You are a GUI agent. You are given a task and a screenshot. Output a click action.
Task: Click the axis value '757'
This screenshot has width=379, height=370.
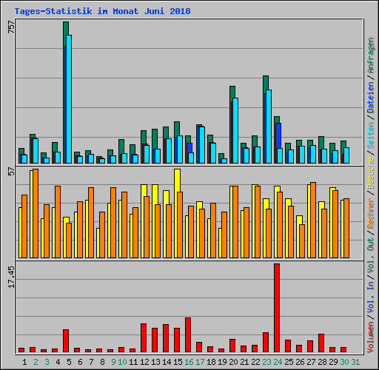(12, 27)
